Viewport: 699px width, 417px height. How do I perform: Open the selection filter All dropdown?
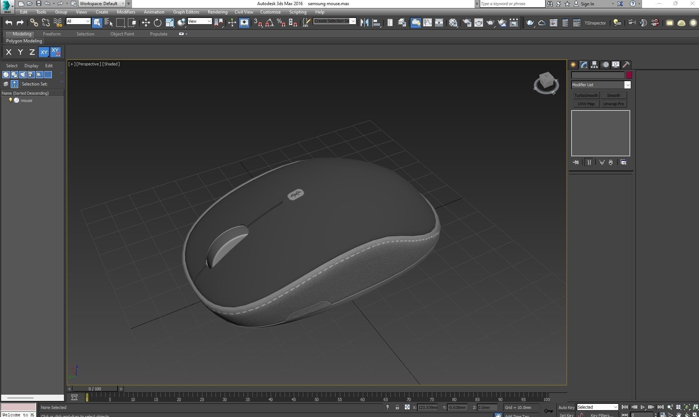(x=78, y=21)
